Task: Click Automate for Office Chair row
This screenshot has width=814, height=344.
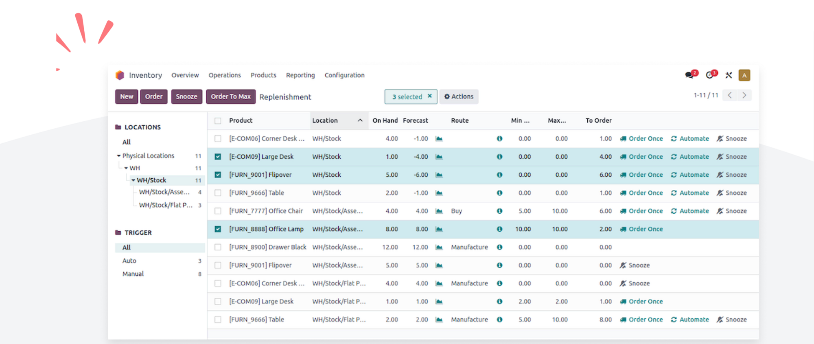Action: 690,211
